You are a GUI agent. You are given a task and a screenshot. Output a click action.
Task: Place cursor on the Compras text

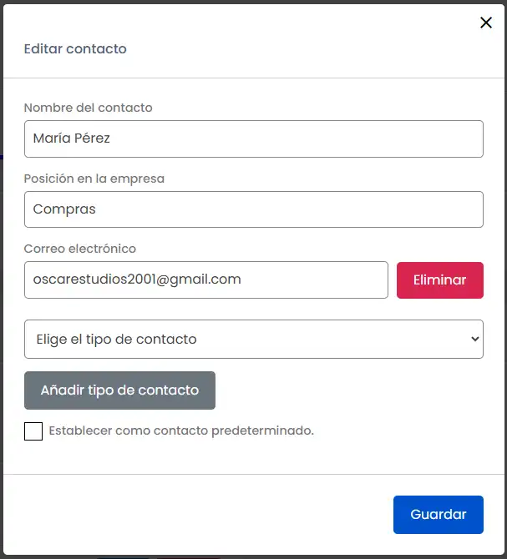tap(64, 209)
